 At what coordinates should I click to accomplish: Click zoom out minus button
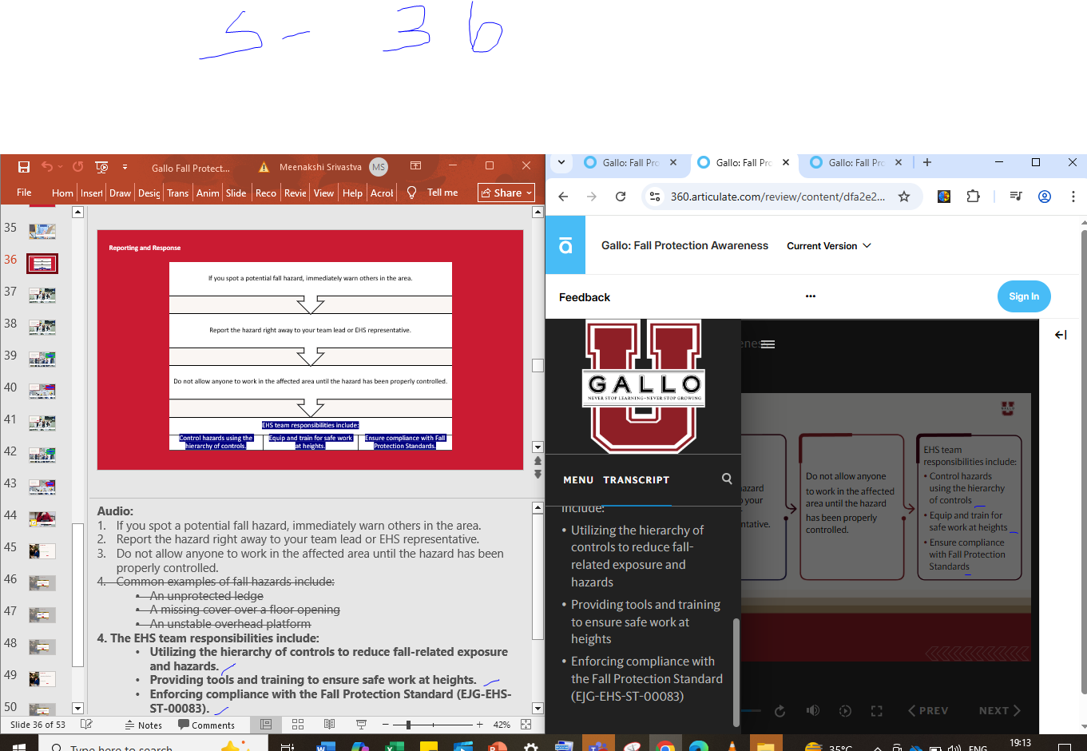click(x=386, y=725)
